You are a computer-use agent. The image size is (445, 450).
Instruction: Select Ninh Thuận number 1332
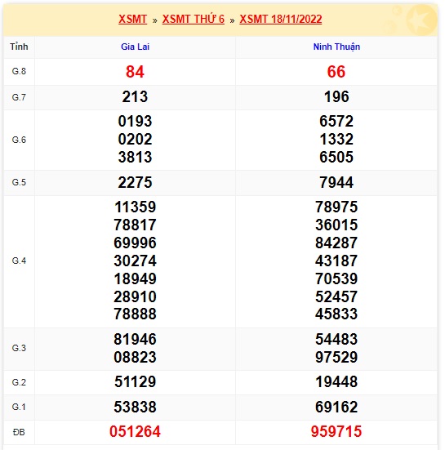click(336, 139)
